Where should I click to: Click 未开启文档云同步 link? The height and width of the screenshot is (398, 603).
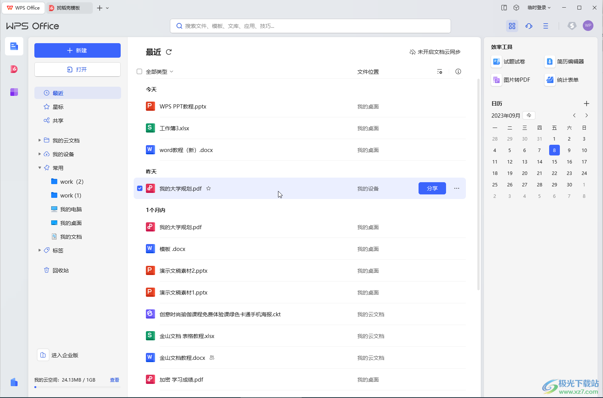point(435,52)
